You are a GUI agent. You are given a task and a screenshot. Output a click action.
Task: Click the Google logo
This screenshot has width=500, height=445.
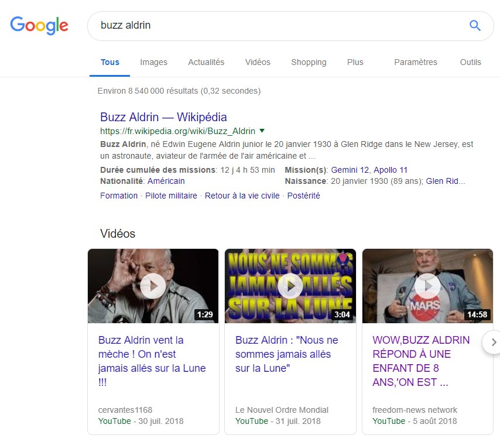(39, 26)
